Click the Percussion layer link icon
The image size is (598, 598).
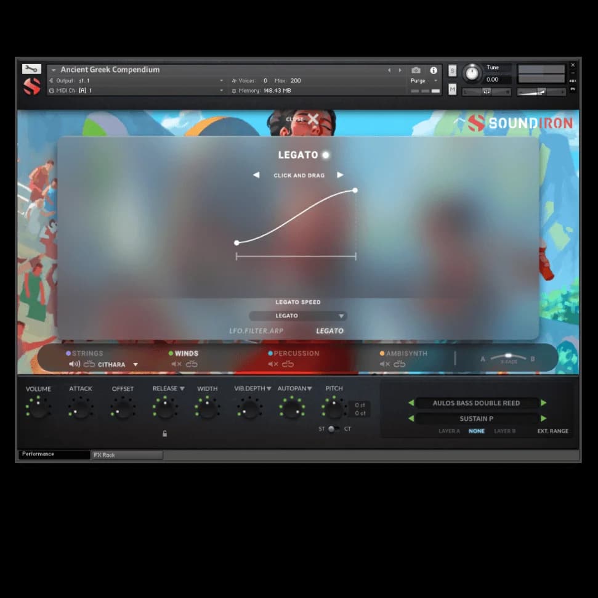(x=288, y=364)
